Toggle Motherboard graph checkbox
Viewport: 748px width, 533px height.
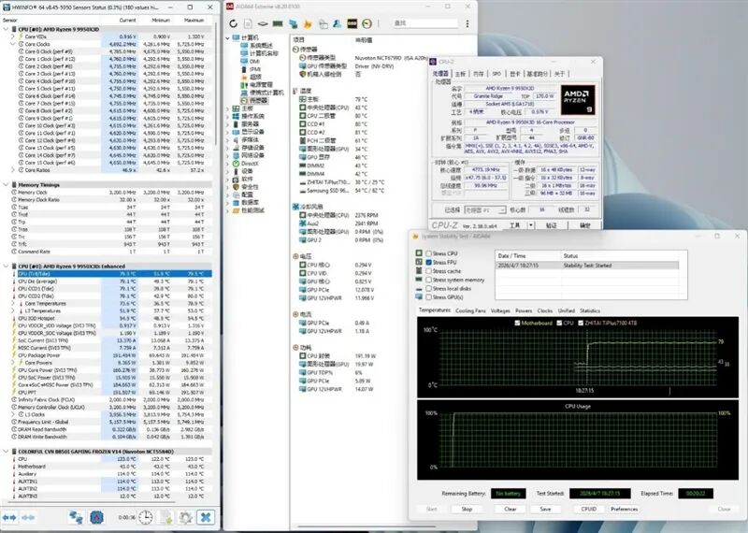click(517, 323)
